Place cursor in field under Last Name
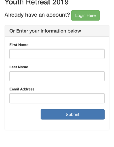Screen dimensions: 114x147 click(x=57, y=76)
